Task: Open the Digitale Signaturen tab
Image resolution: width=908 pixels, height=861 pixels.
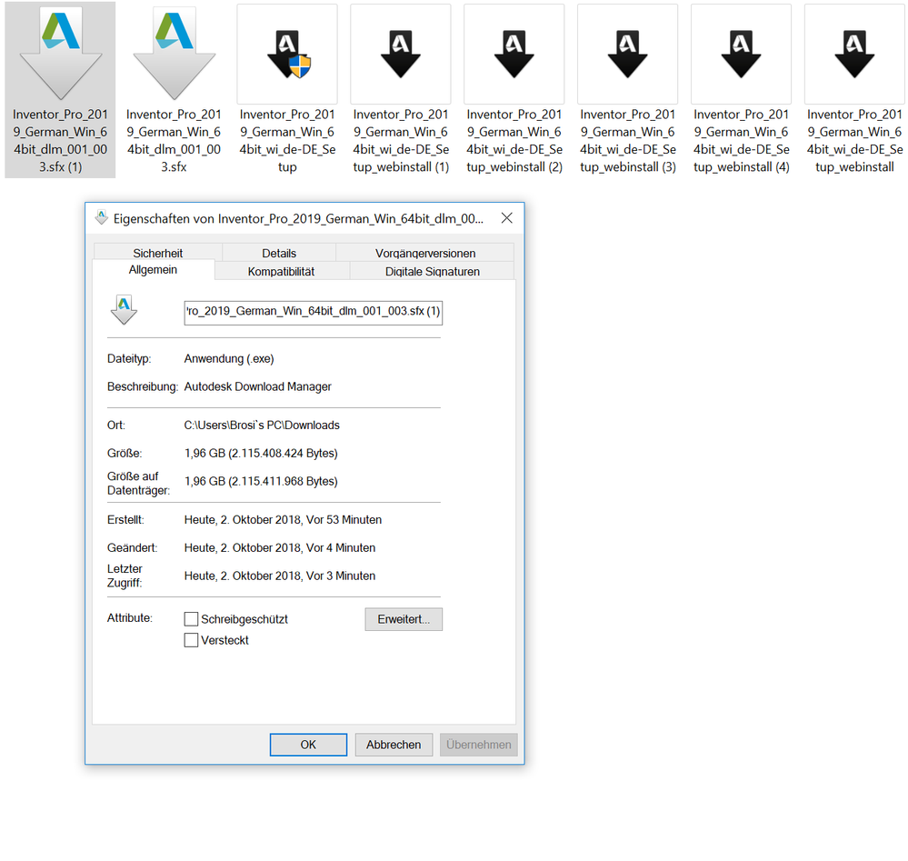Action: pos(432,271)
